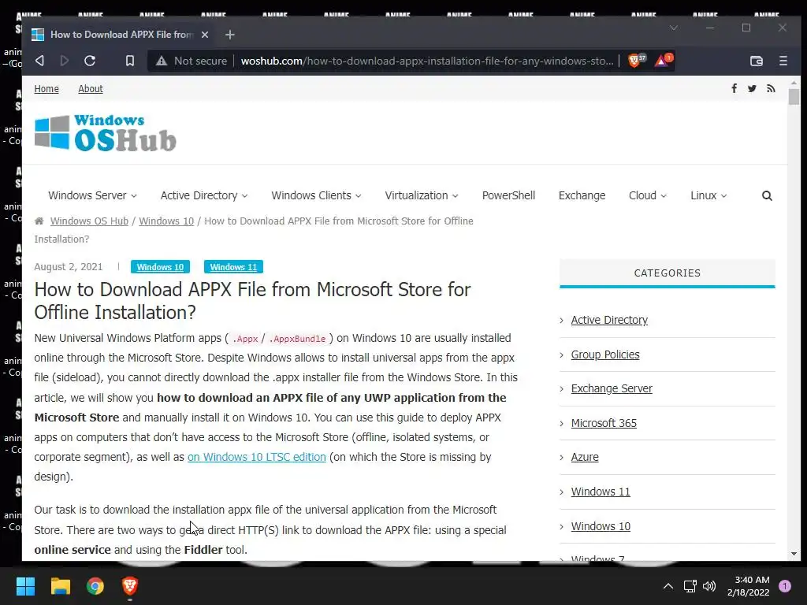This screenshot has width=807, height=605.
Task: Open the About page link
Action: coord(91,88)
